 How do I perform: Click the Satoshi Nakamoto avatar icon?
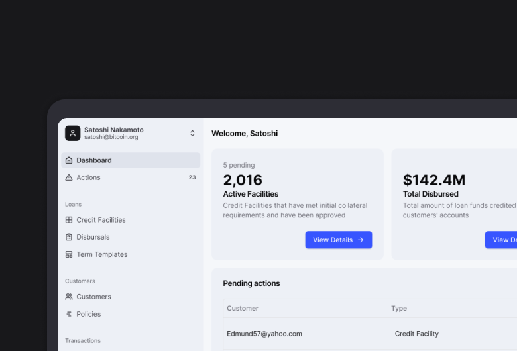tap(73, 133)
